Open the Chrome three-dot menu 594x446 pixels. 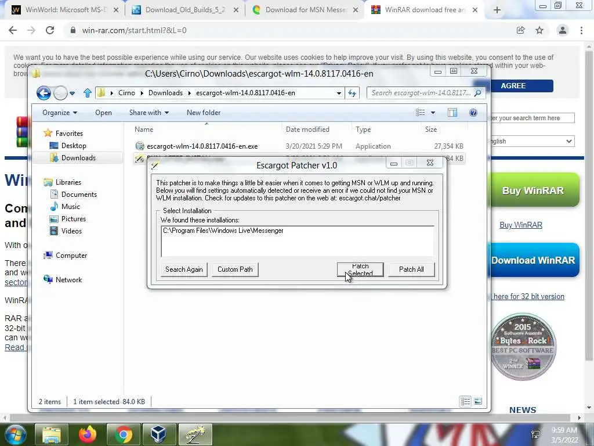pyautogui.click(x=581, y=30)
